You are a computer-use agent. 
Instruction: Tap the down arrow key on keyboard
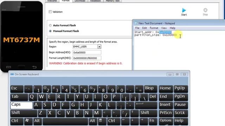(x=134, y=121)
